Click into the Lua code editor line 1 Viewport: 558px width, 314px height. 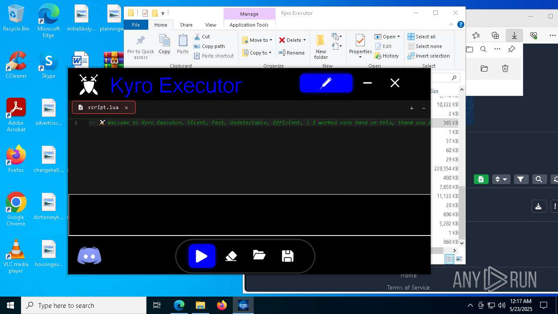click(x=259, y=123)
